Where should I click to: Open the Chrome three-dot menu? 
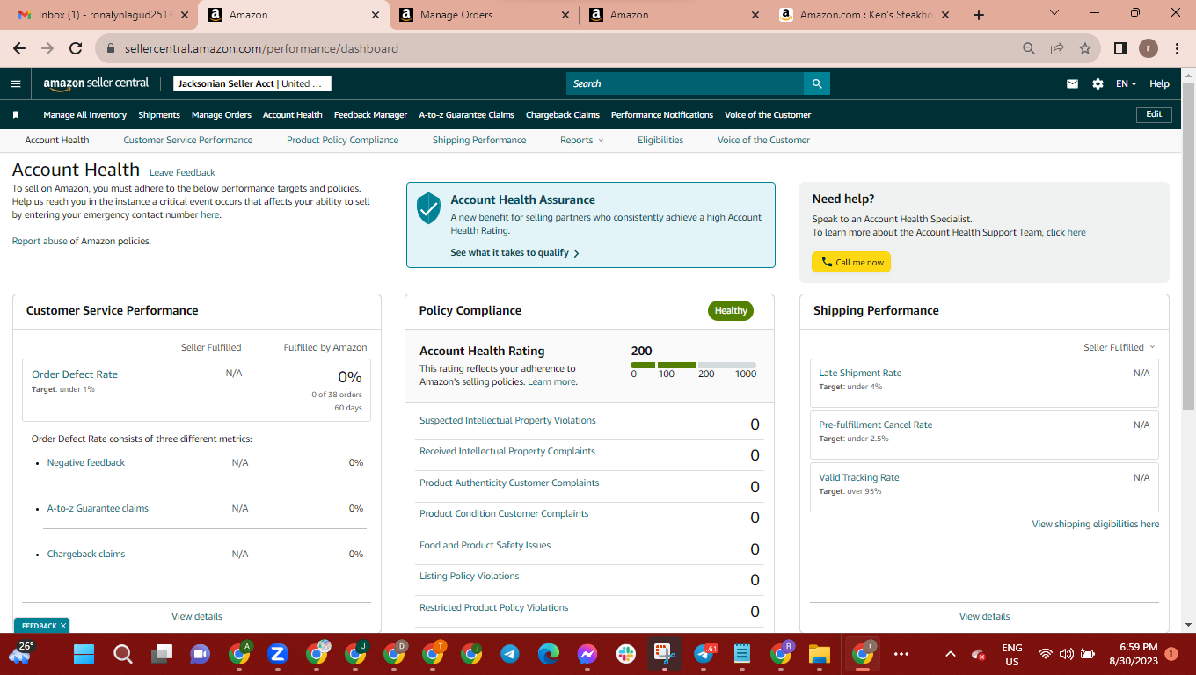coord(1177,48)
